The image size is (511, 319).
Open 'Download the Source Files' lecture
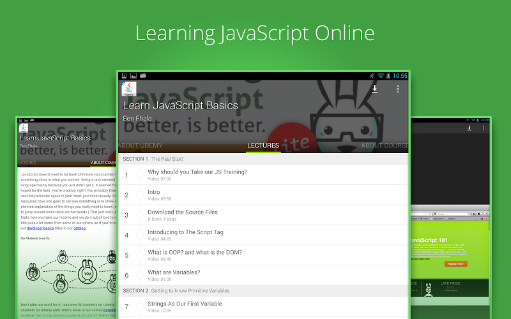click(263, 215)
